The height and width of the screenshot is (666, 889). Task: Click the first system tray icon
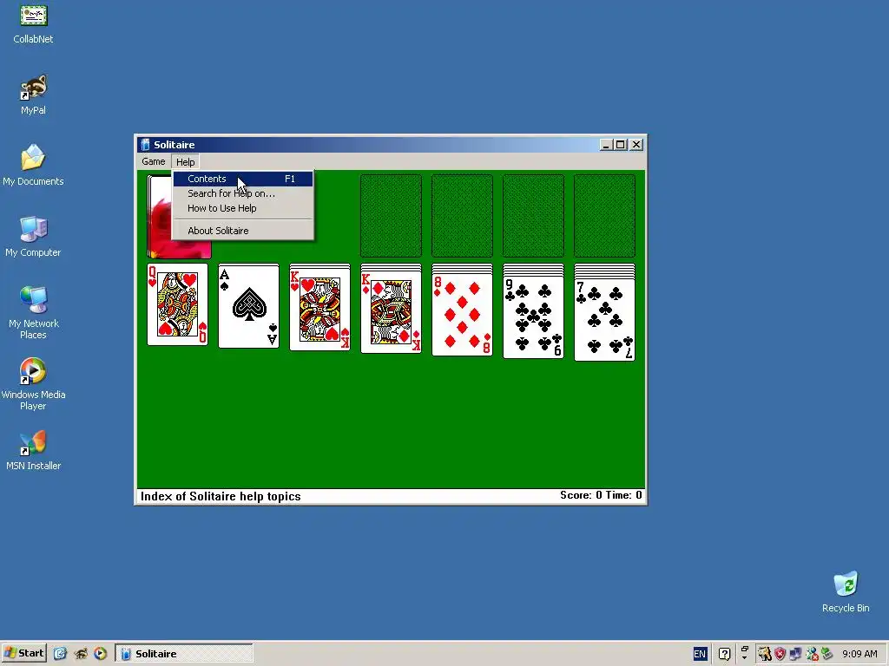click(x=765, y=654)
